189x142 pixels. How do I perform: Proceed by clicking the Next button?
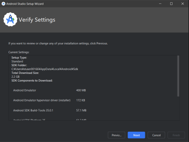(x=136, y=135)
